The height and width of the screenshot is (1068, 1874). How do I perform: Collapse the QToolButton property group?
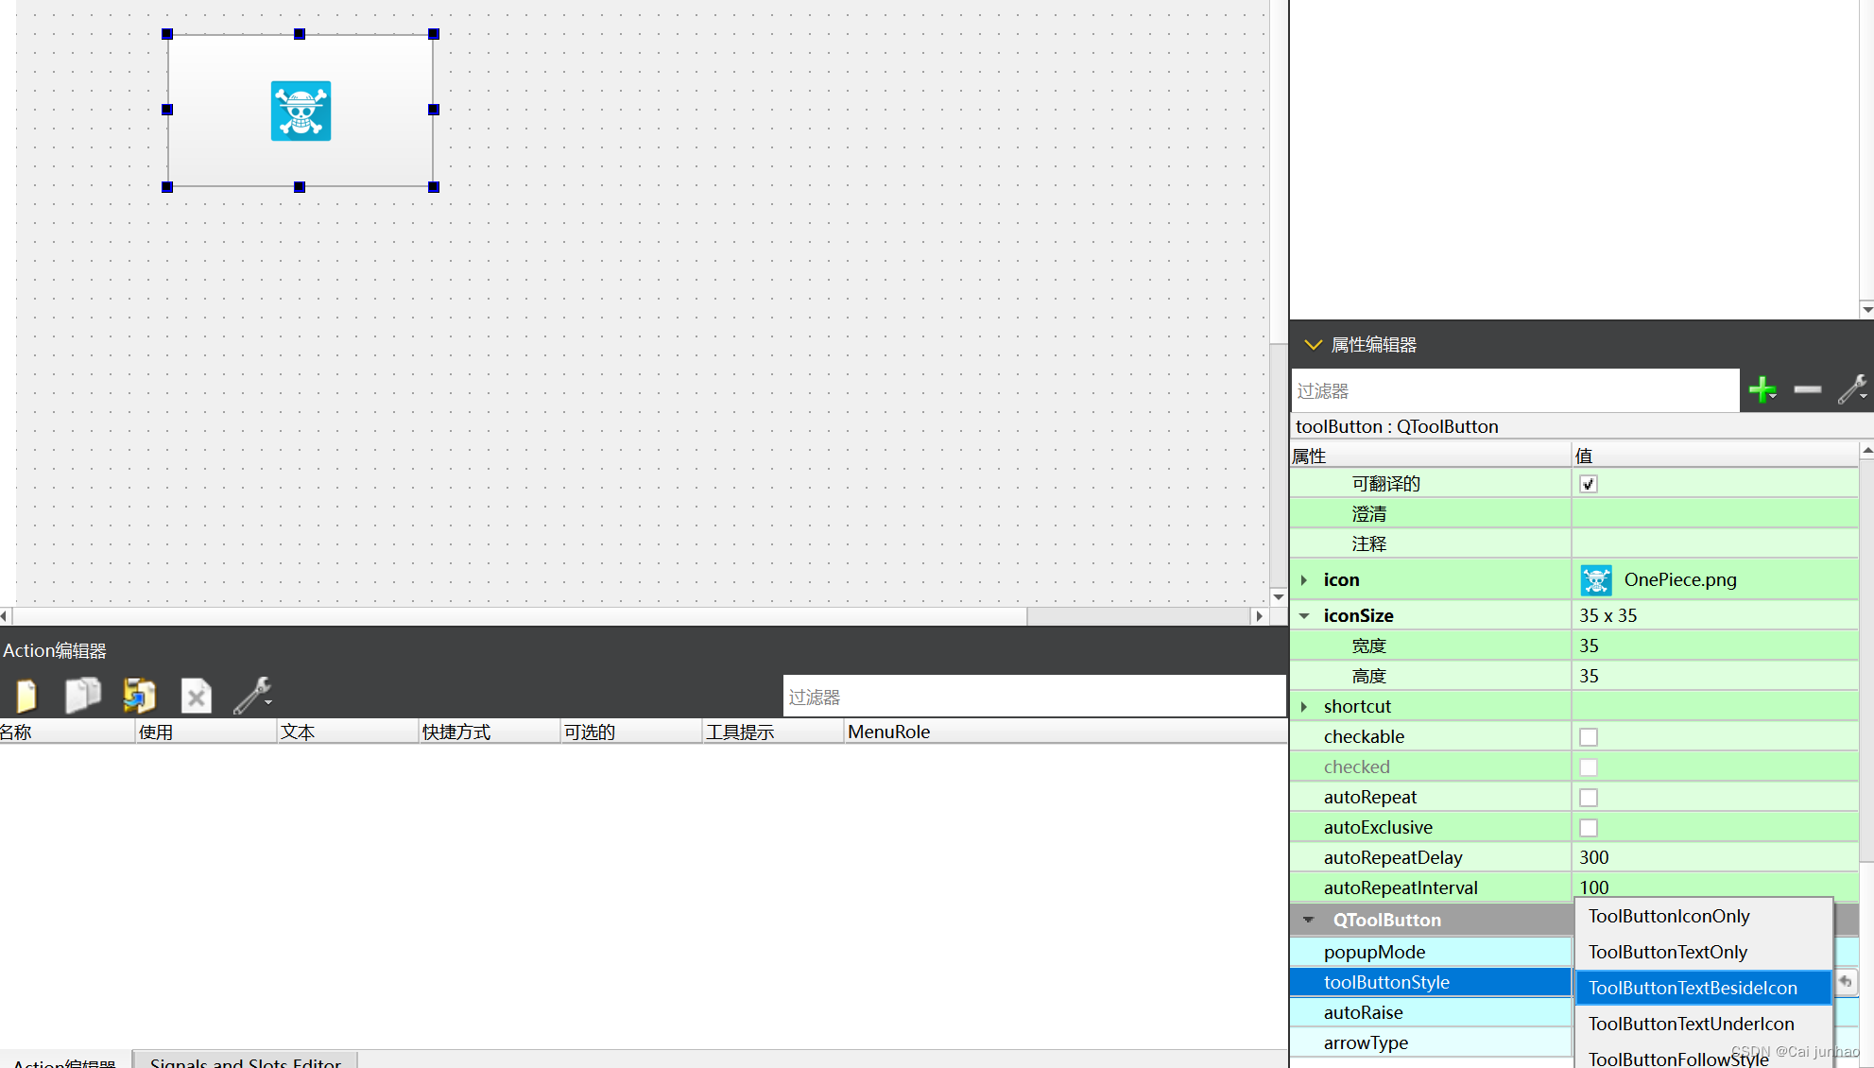(1309, 920)
